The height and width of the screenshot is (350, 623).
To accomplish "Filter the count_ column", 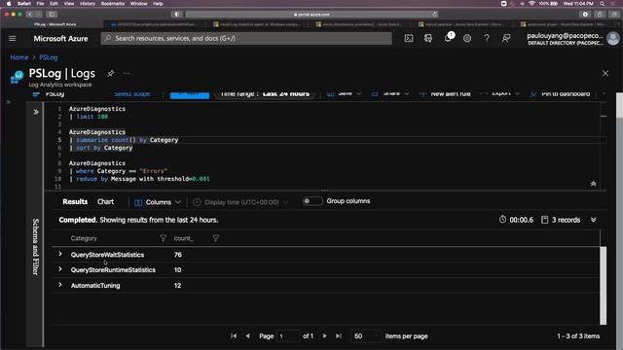I will pyautogui.click(x=215, y=238).
